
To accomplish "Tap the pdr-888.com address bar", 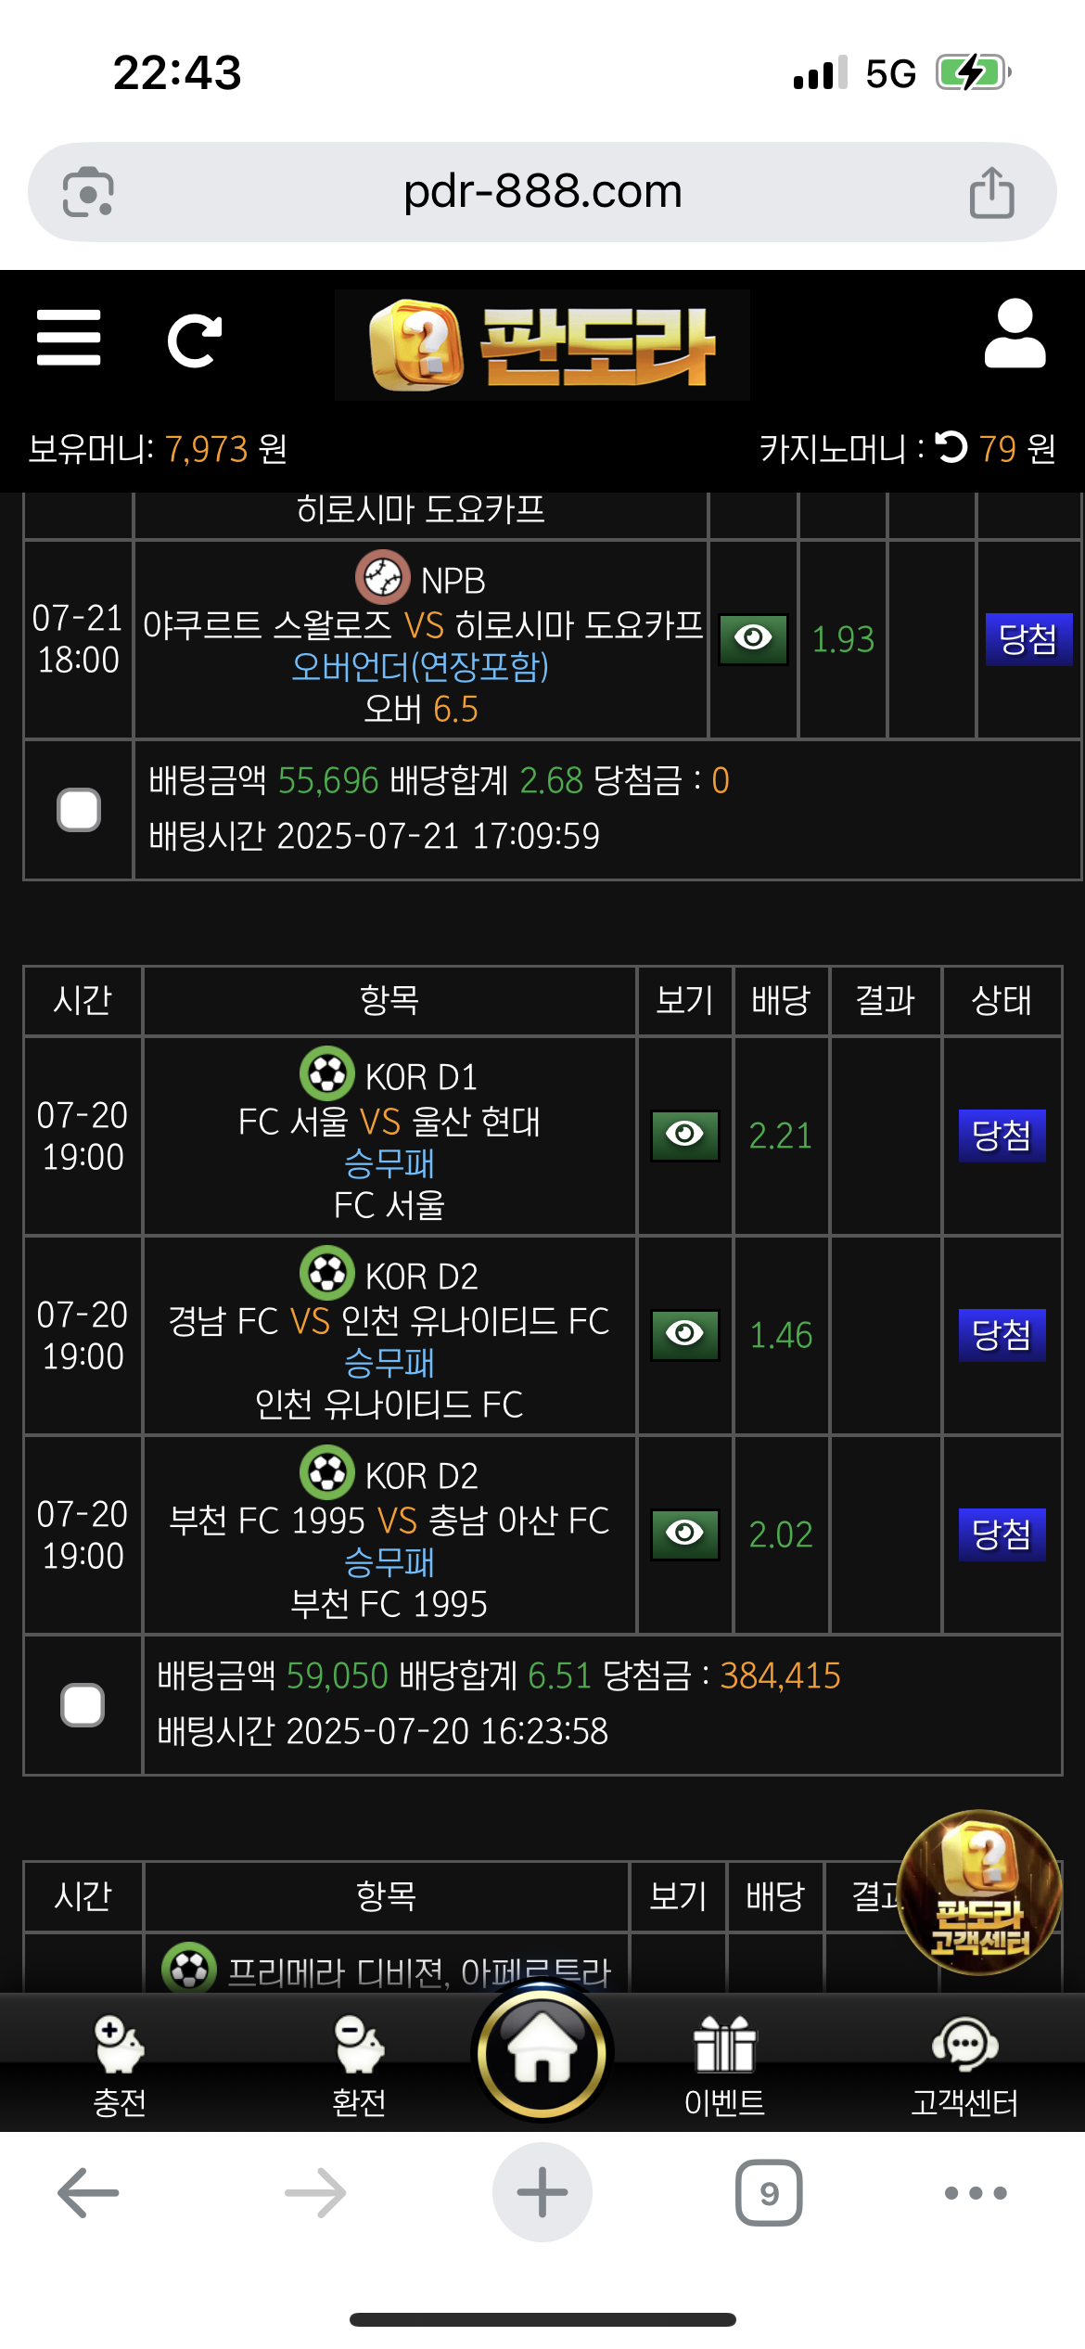I will click(542, 192).
